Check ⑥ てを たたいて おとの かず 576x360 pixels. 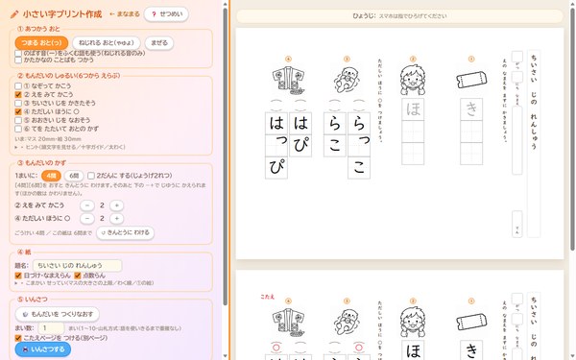(x=18, y=129)
